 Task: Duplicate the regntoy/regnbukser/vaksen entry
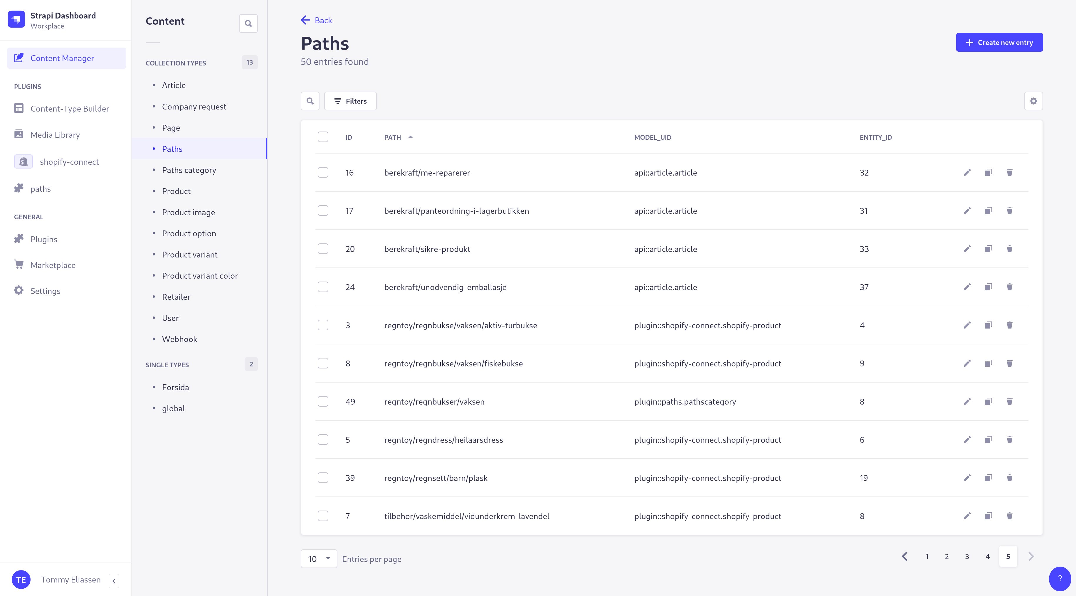click(988, 401)
